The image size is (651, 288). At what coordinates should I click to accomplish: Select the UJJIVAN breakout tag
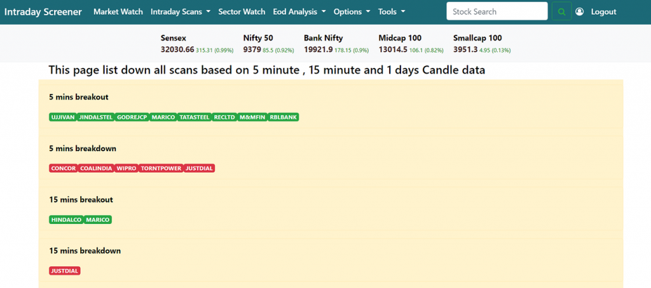pos(63,117)
